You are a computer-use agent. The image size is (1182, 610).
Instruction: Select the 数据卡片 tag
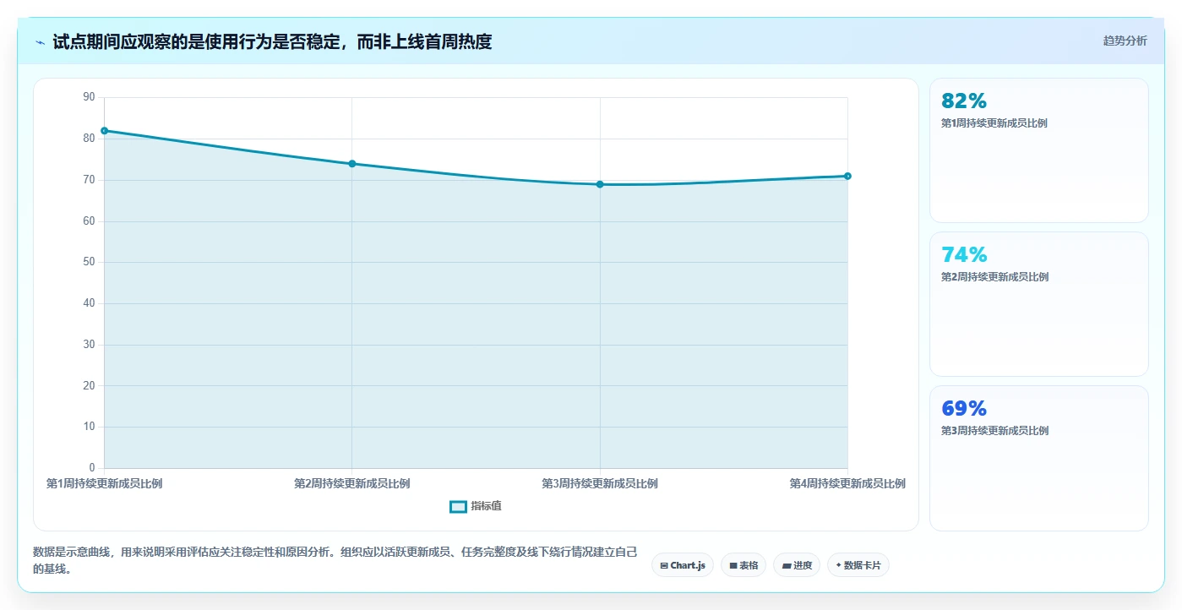[x=858, y=565]
